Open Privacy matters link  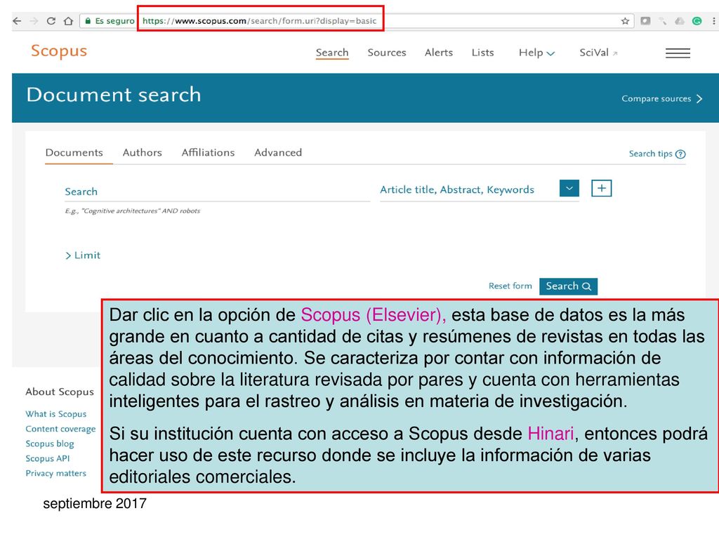point(55,474)
